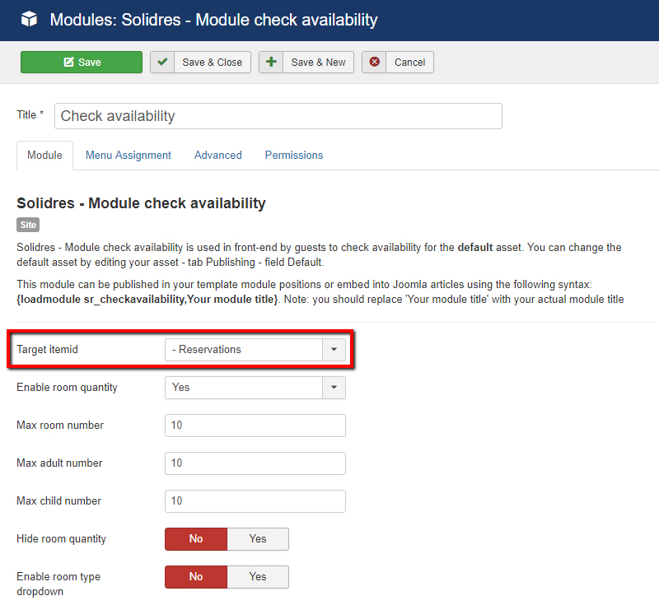Open the Advanced tab

coord(218,156)
